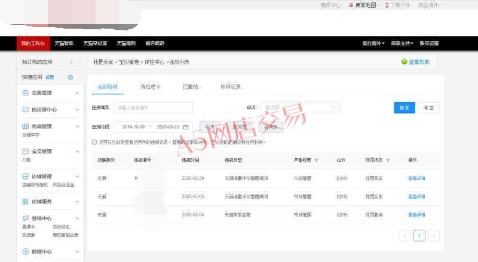Open the calendar icon in 违规时间
The image size is (478, 262).
coord(186,127)
